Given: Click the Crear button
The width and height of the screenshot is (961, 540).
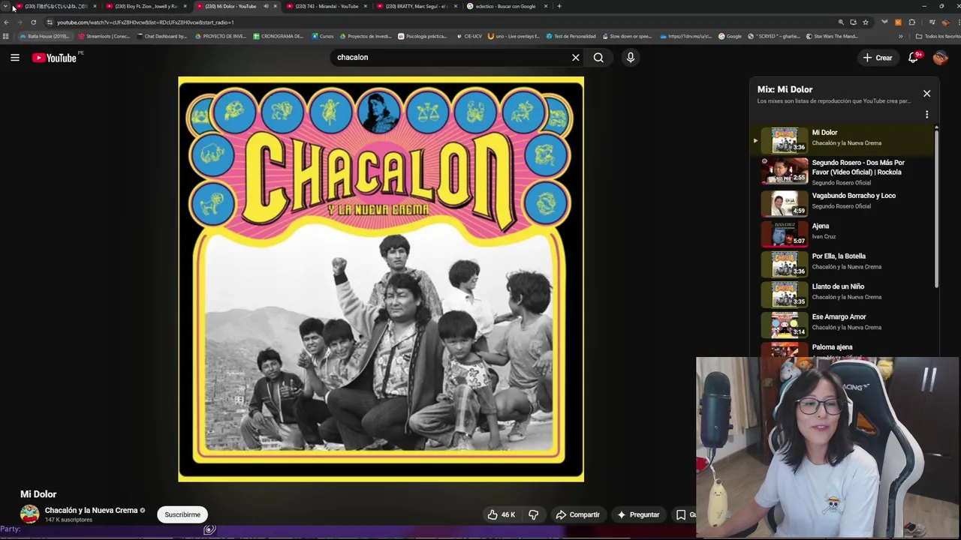Looking at the screenshot, I should [x=878, y=58].
